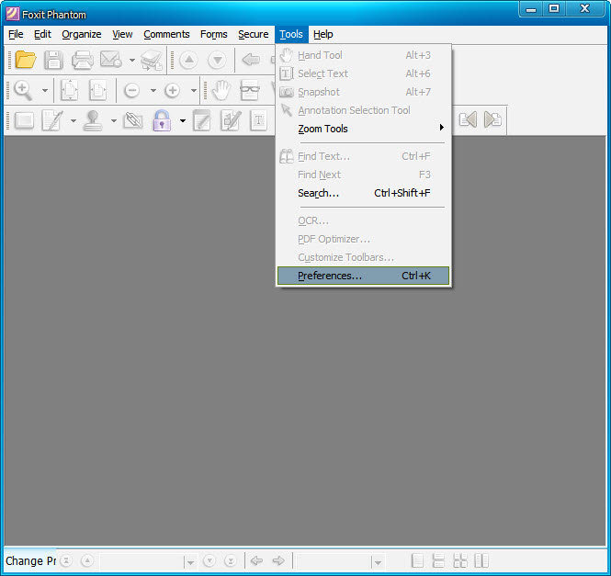Screen dimensions: 611x576
Task: Click the Email envelope icon
Action: tap(110, 61)
